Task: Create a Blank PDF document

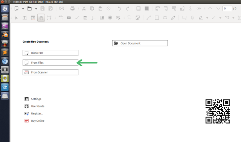Action: [50, 53]
